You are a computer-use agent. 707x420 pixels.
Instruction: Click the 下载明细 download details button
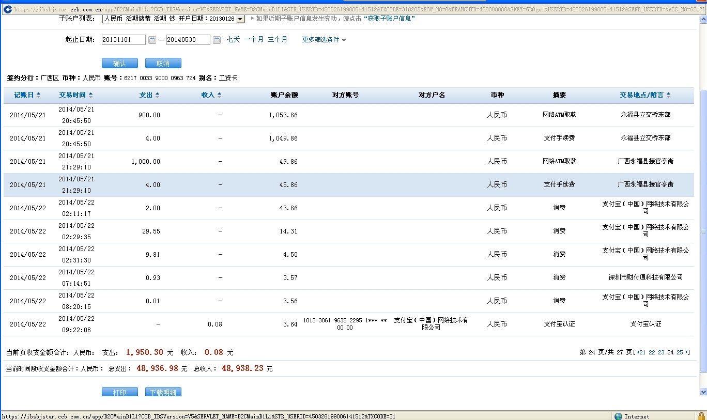pyautogui.click(x=163, y=392)
